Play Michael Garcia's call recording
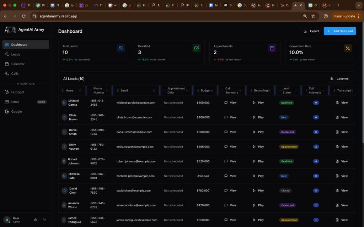 tap(258, 103)
